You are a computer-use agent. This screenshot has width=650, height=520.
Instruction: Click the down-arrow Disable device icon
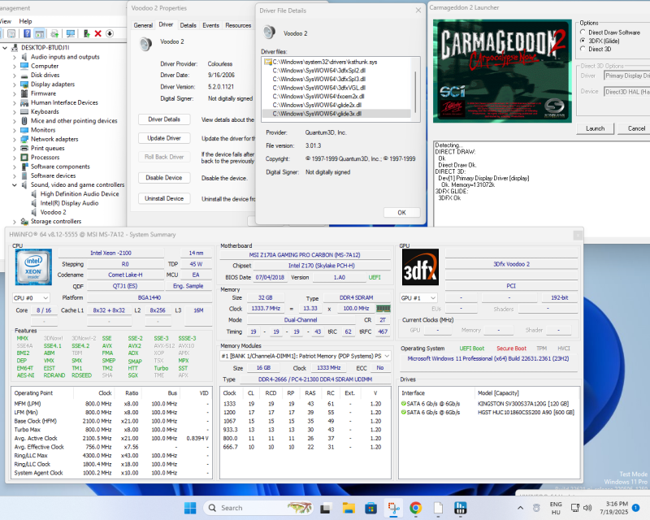(110, 33)
